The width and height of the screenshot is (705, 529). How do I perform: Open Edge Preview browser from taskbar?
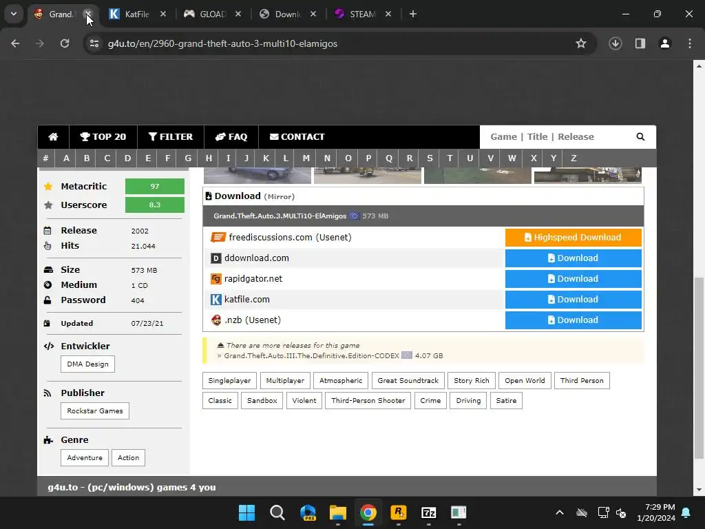point(308,512)
